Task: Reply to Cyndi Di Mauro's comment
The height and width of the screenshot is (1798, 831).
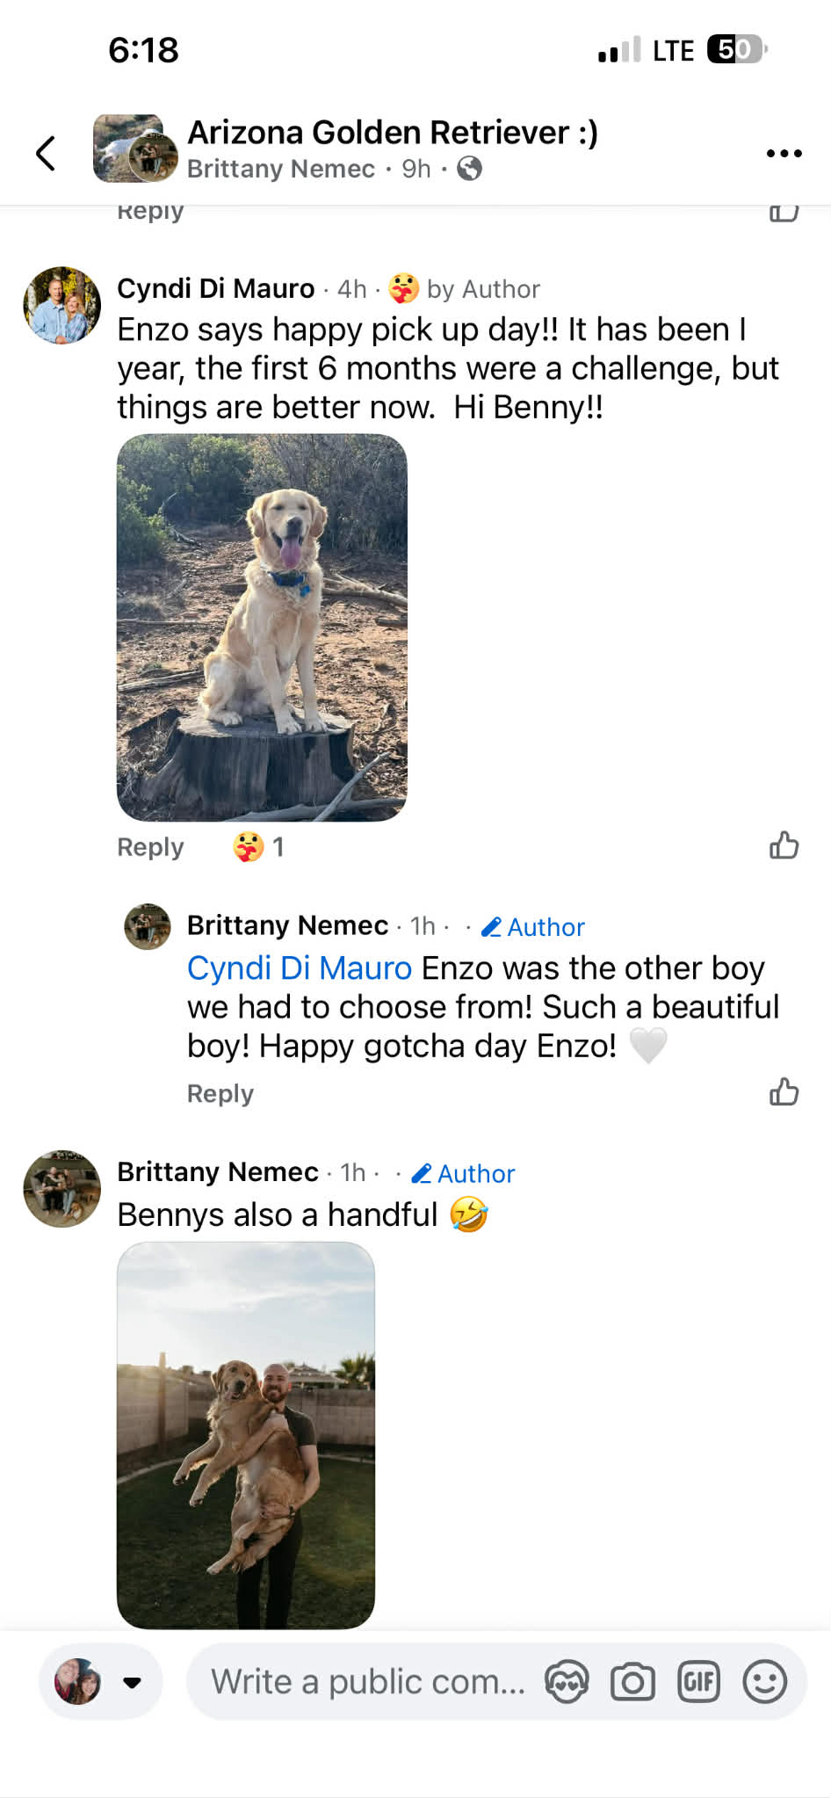Action: [x=150, y=847]
